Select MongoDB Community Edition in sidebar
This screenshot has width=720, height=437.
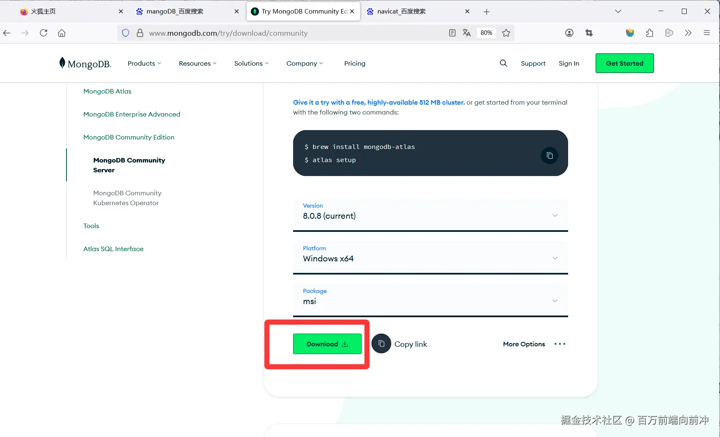(x=129, y=137)
